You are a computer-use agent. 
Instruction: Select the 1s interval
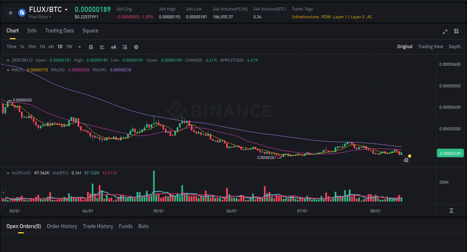[x=22, y=47]
